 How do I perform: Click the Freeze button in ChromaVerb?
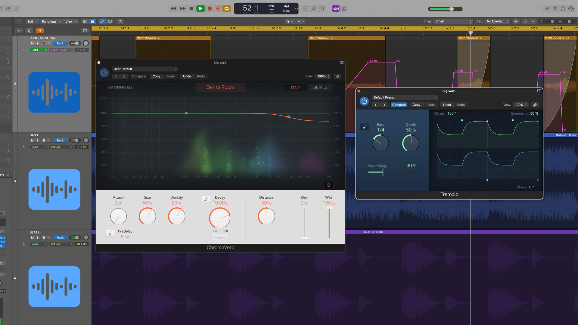pos(220,237)
